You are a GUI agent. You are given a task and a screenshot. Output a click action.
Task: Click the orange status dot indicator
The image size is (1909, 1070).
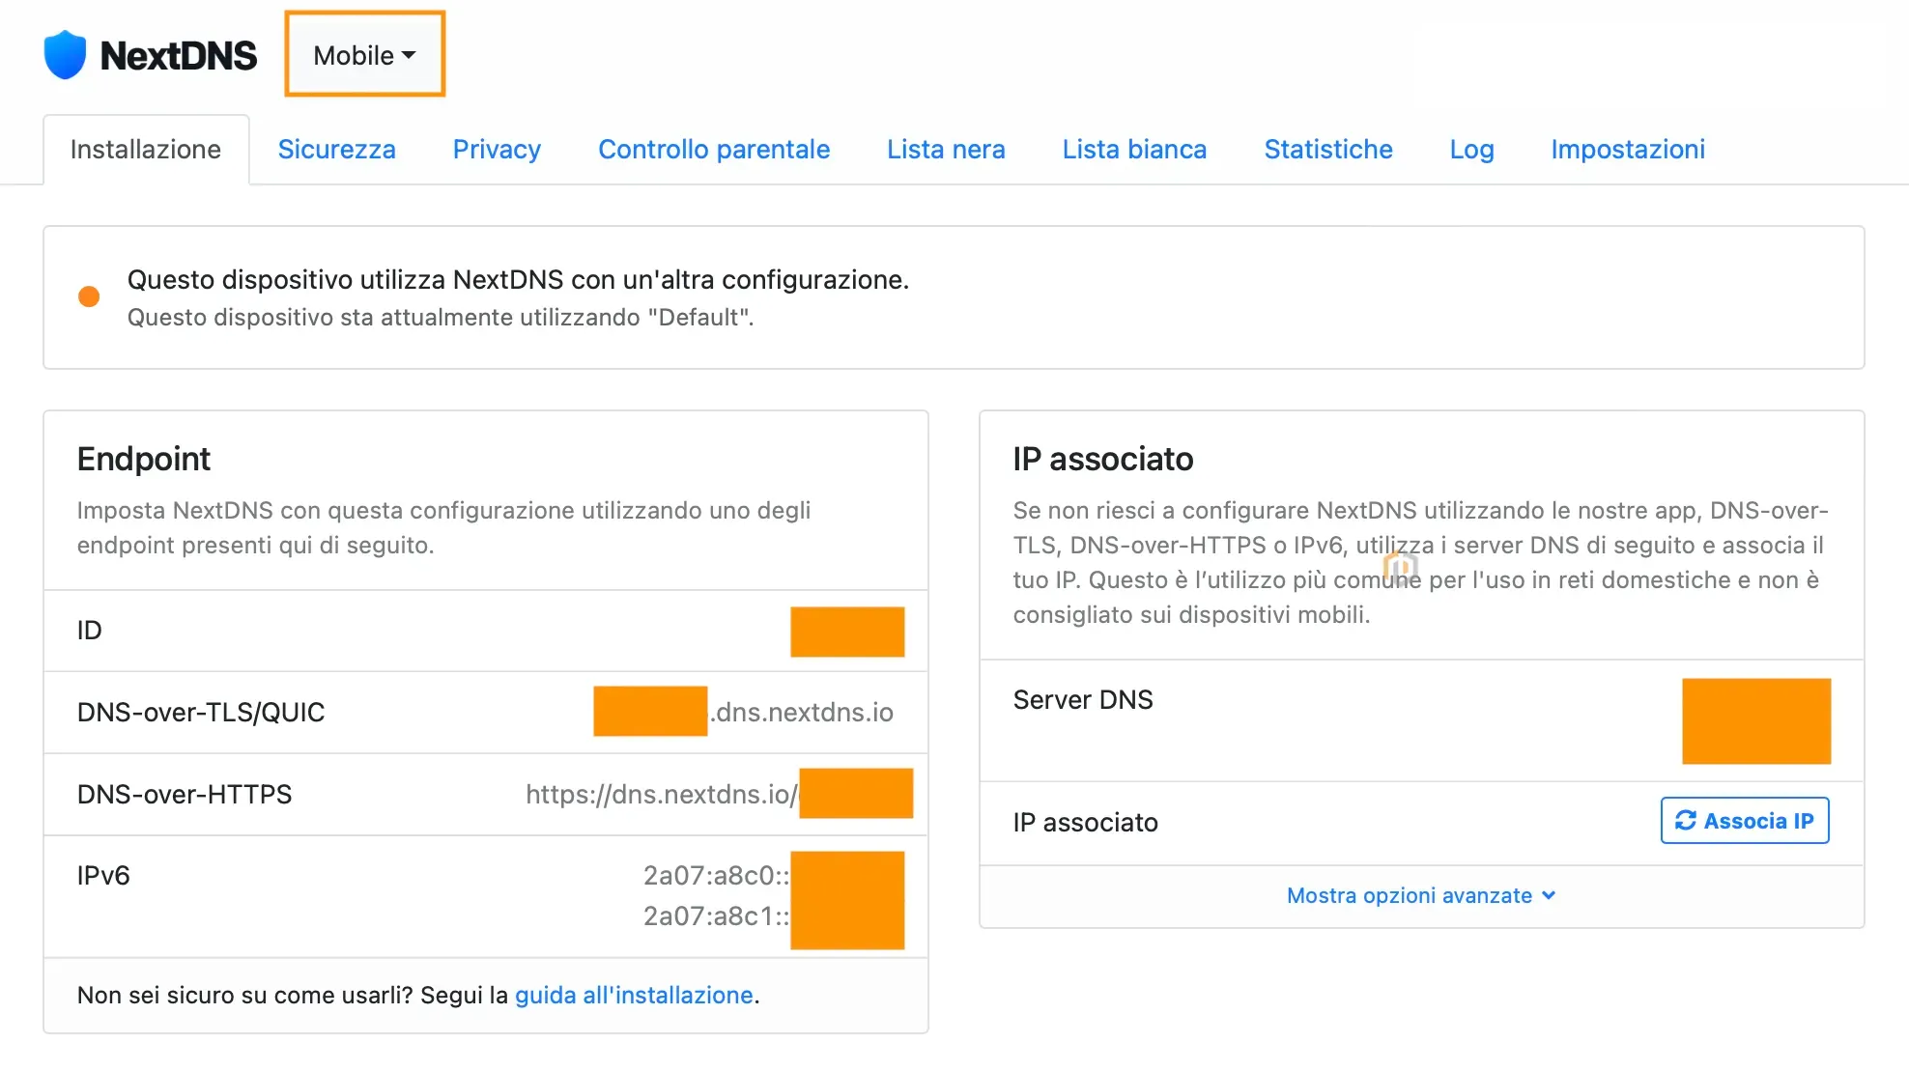pos(89,296)
